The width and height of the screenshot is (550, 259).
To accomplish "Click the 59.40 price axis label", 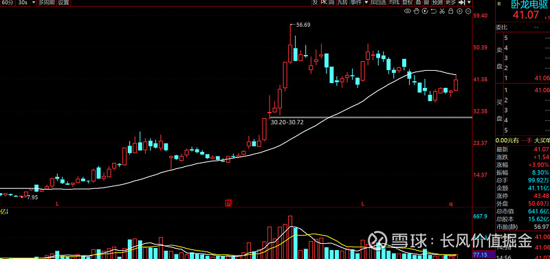I will coord(480,15).
